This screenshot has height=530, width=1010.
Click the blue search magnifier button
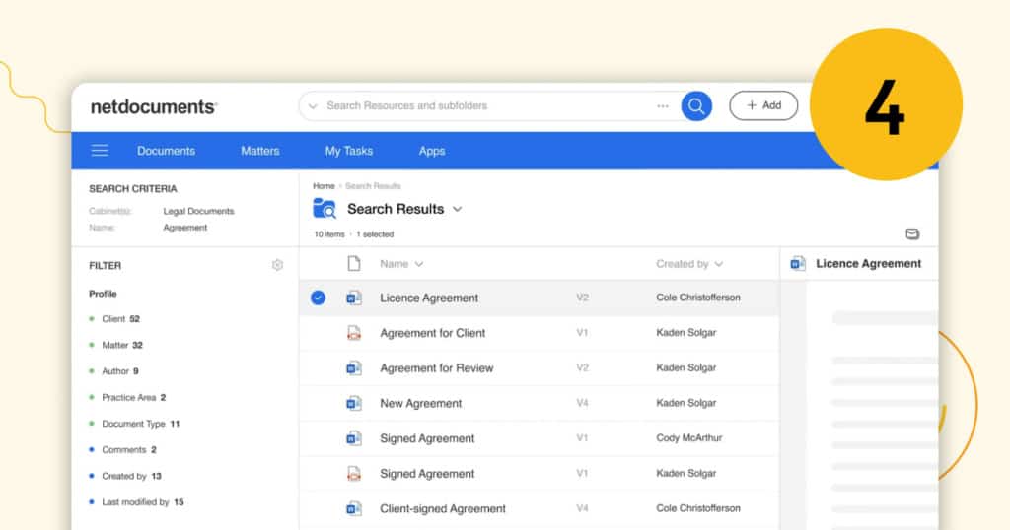point(696,105)
